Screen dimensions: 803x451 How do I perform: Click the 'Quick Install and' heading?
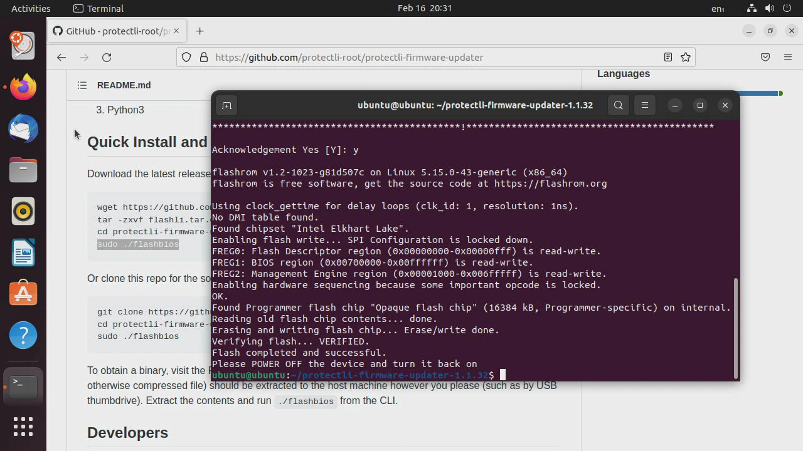(x=147, y=142)
